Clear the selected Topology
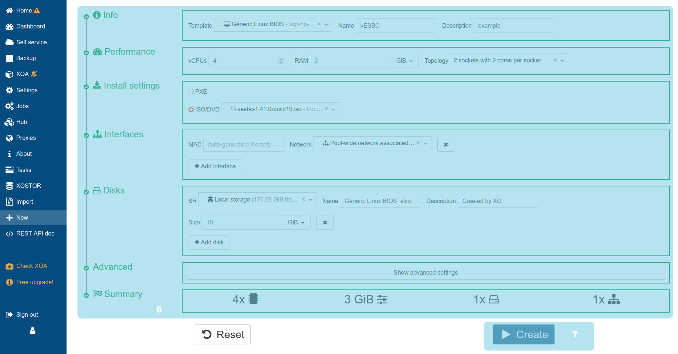The height and width of the screenshot is (354, 678). [555, 60]
